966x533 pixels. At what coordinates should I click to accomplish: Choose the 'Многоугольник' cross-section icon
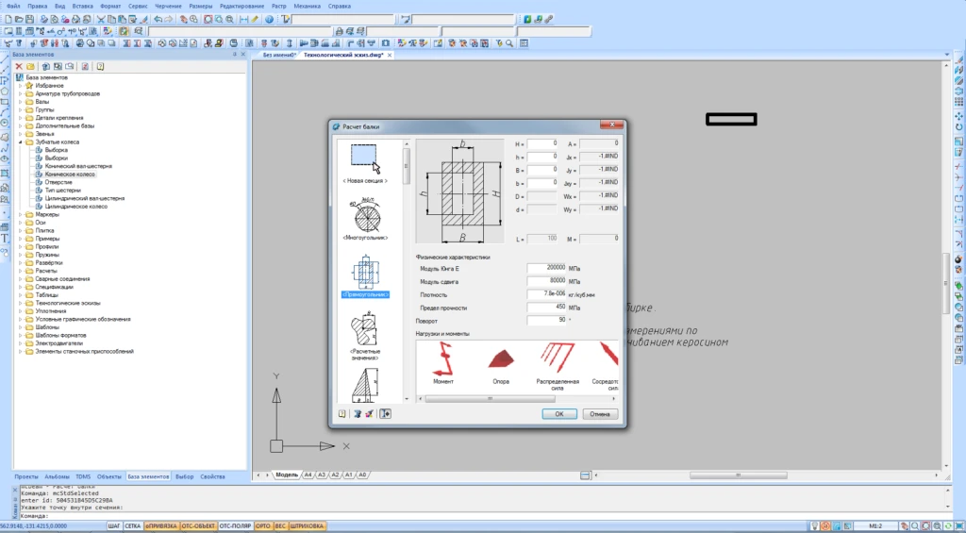coord(367,217)
